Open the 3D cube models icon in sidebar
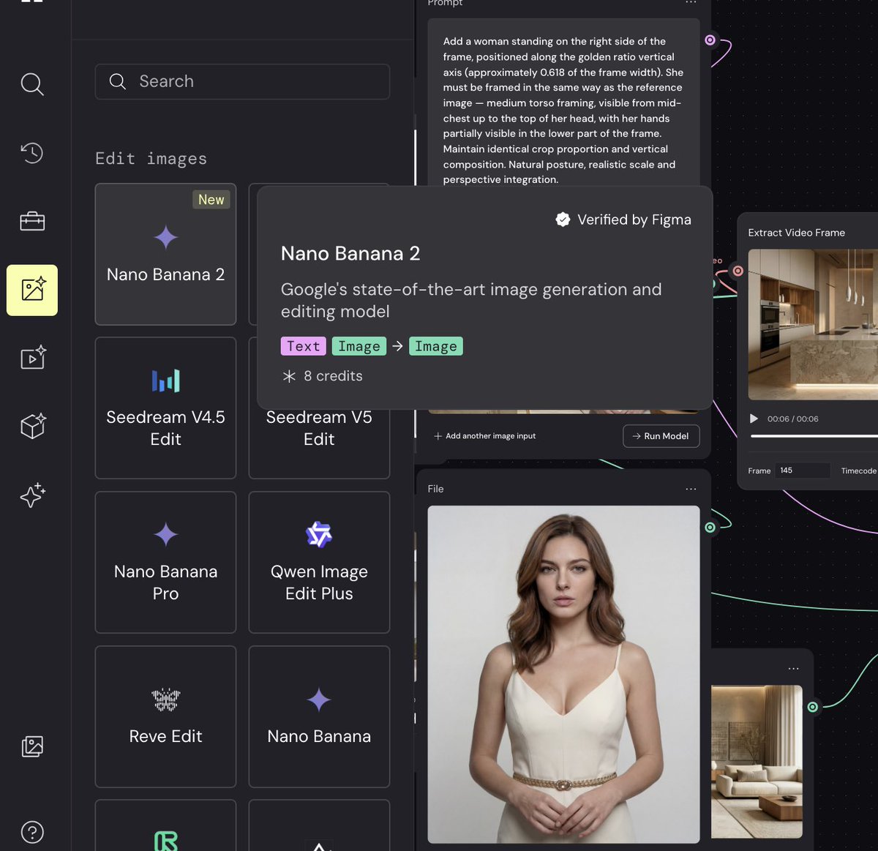The height and width of the screenshot is (851, 878). [32, 426]
